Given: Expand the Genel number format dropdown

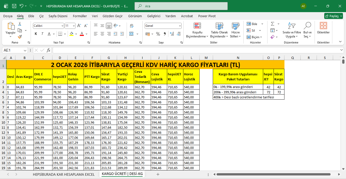Looking at the screenshot, I should [180, 26].
